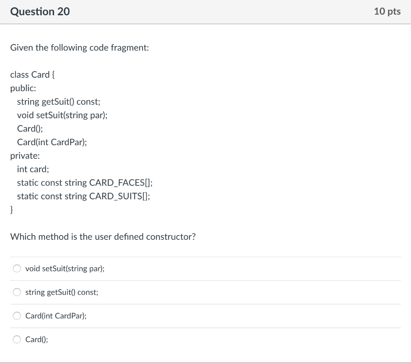Click the void setSuit(string par); line inside the code fragment
The width and height of the screenshot is (411, 363).
tap(62, 115)
